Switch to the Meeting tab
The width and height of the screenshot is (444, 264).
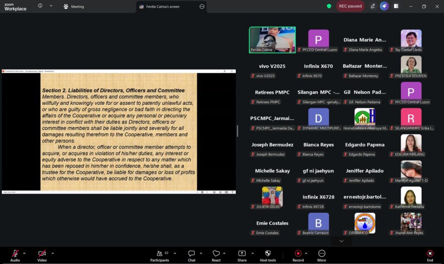tap(74, 7)
